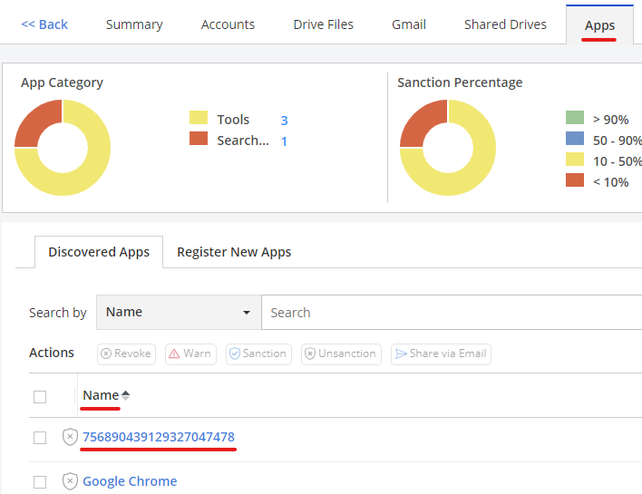Switch to the Gmail tab

(x=408, y=24)
